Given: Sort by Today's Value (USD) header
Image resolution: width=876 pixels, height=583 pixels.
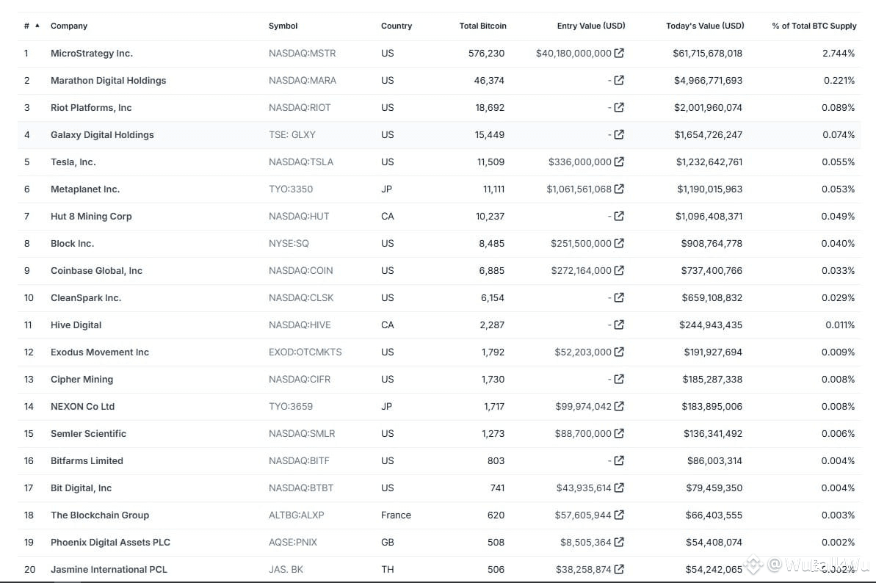Looking at the screenshot, I should pos(705,26).
